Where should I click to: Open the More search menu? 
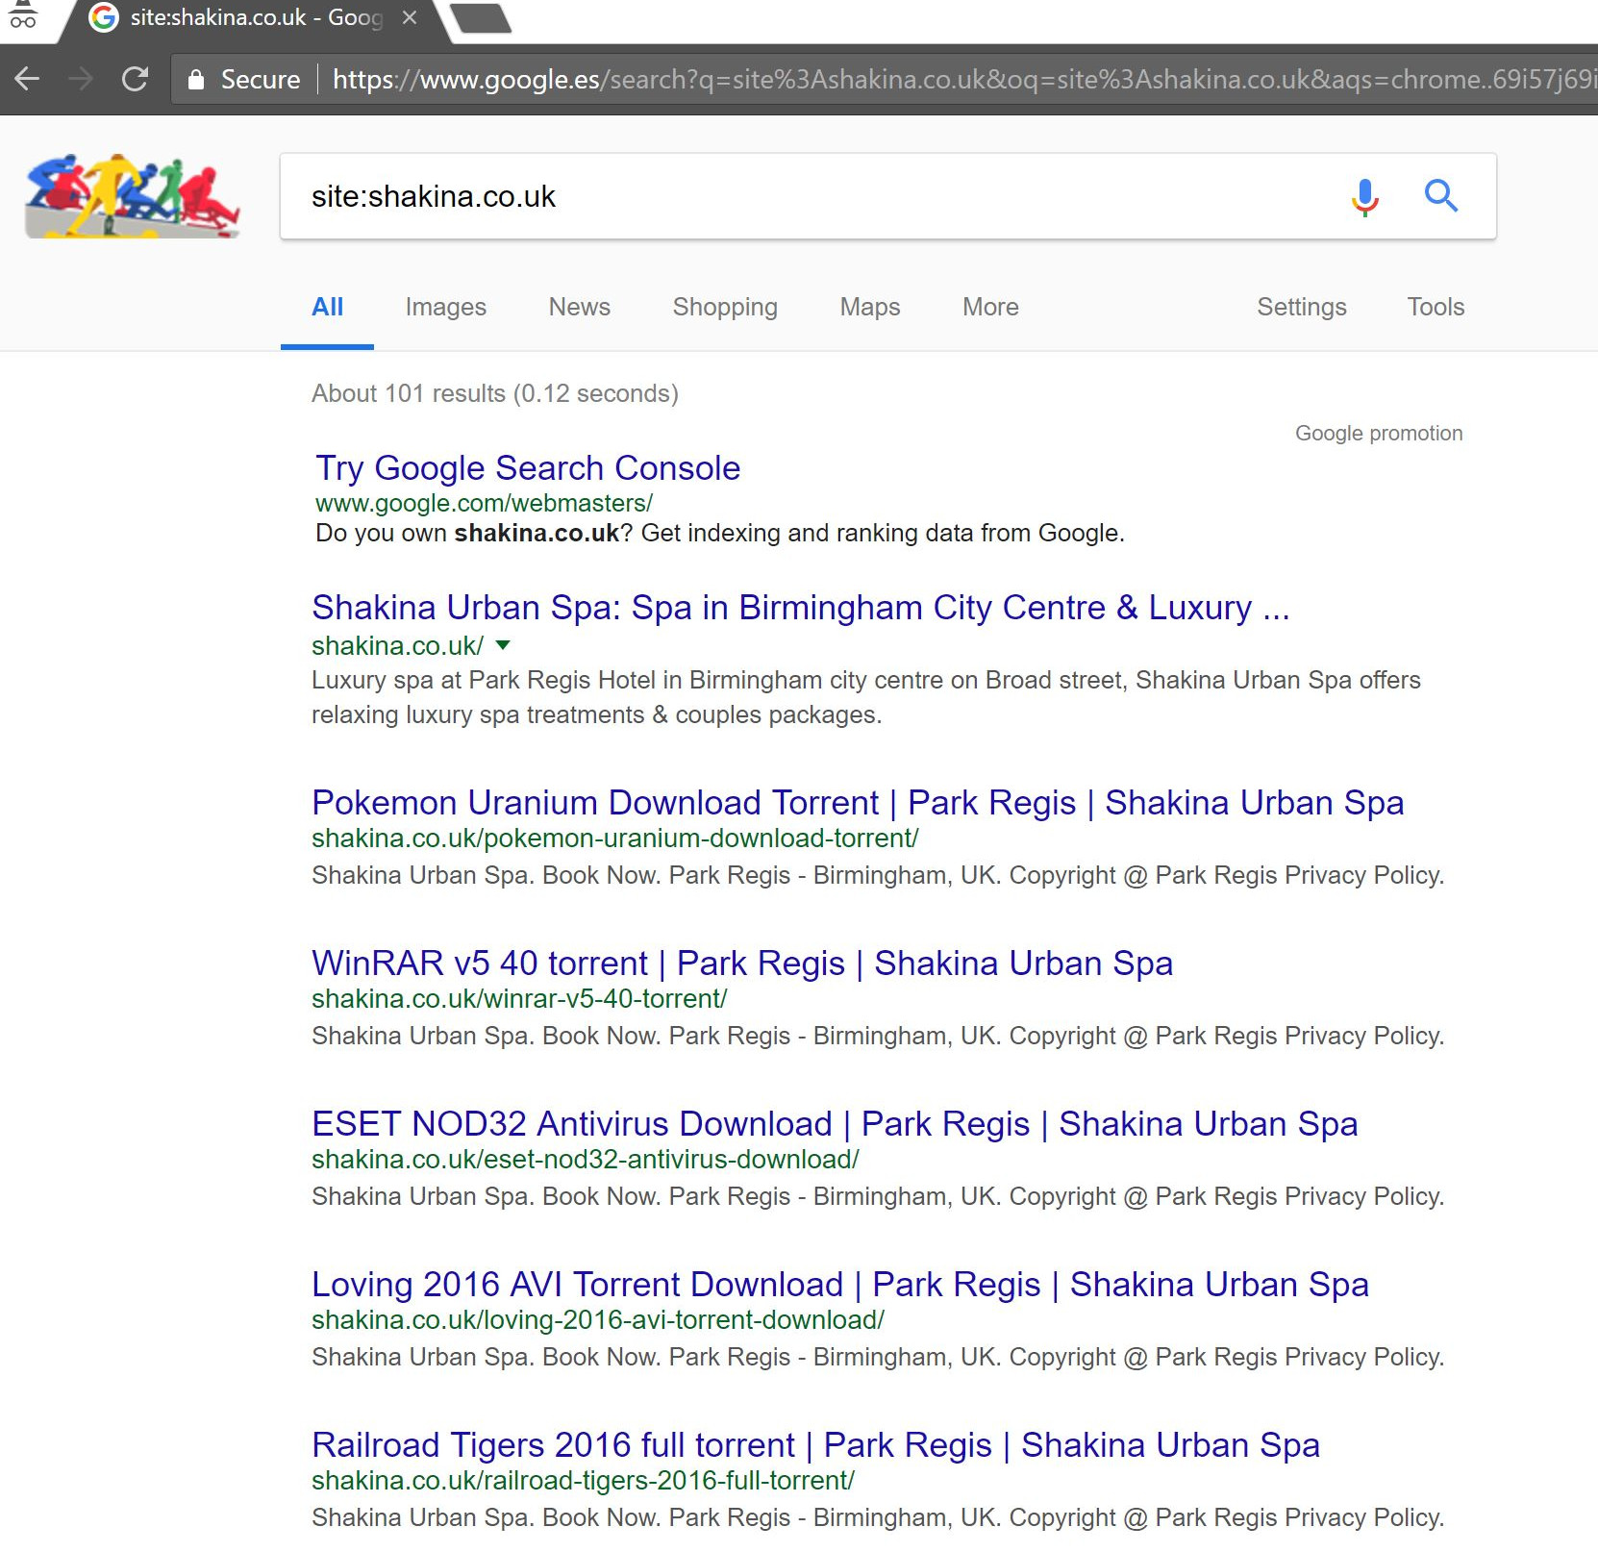(x=990, y=307)
